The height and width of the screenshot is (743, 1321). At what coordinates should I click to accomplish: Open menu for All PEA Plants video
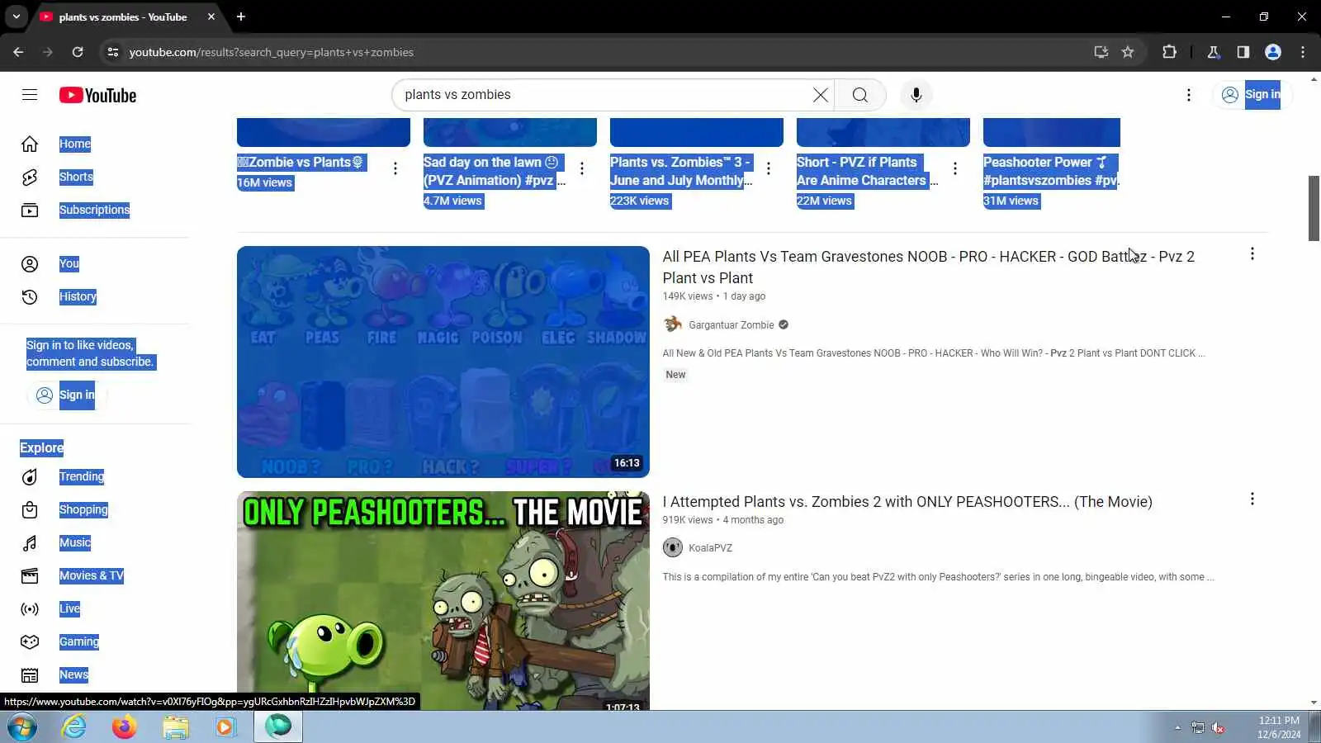1252,253
